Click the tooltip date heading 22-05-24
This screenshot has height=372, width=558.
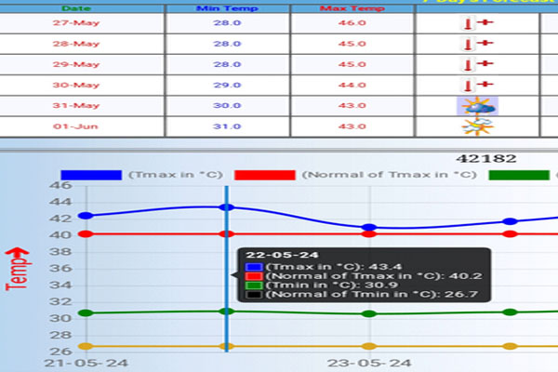point(282,255)
